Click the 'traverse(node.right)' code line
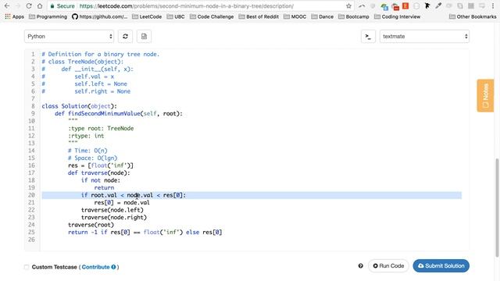Image resolution: width=500 pixels, height=281 pixels. 114,217
